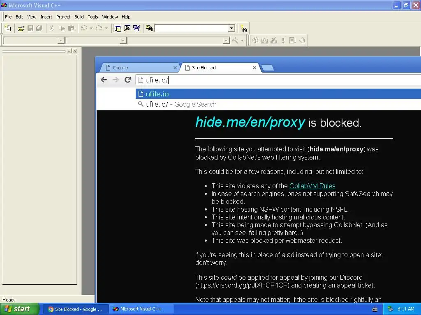This screenshot has width=421, height=315.
Task: Click the Redo arrow icon
Action: [x=99, y=28]
